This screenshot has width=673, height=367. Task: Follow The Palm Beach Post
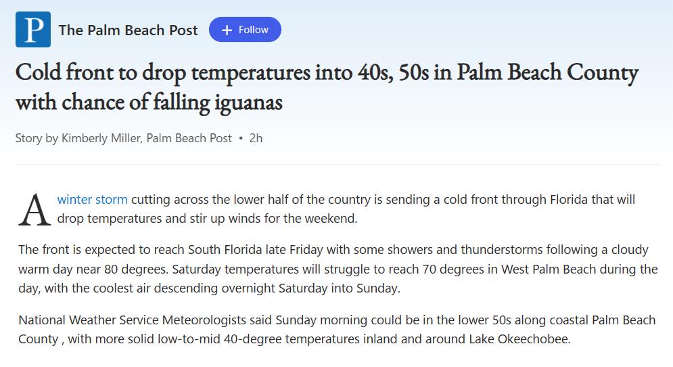click(x=245, y=30)
